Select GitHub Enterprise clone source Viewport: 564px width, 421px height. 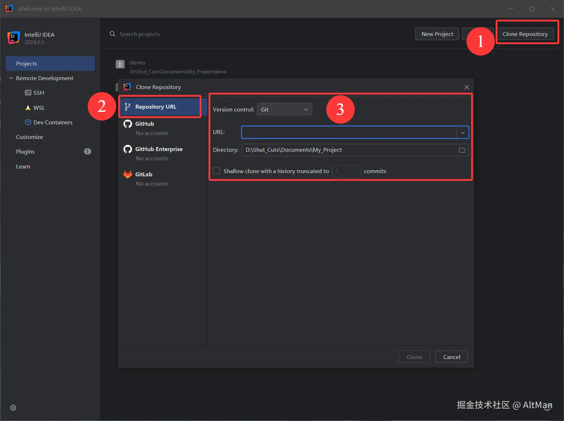coord(163,154)
